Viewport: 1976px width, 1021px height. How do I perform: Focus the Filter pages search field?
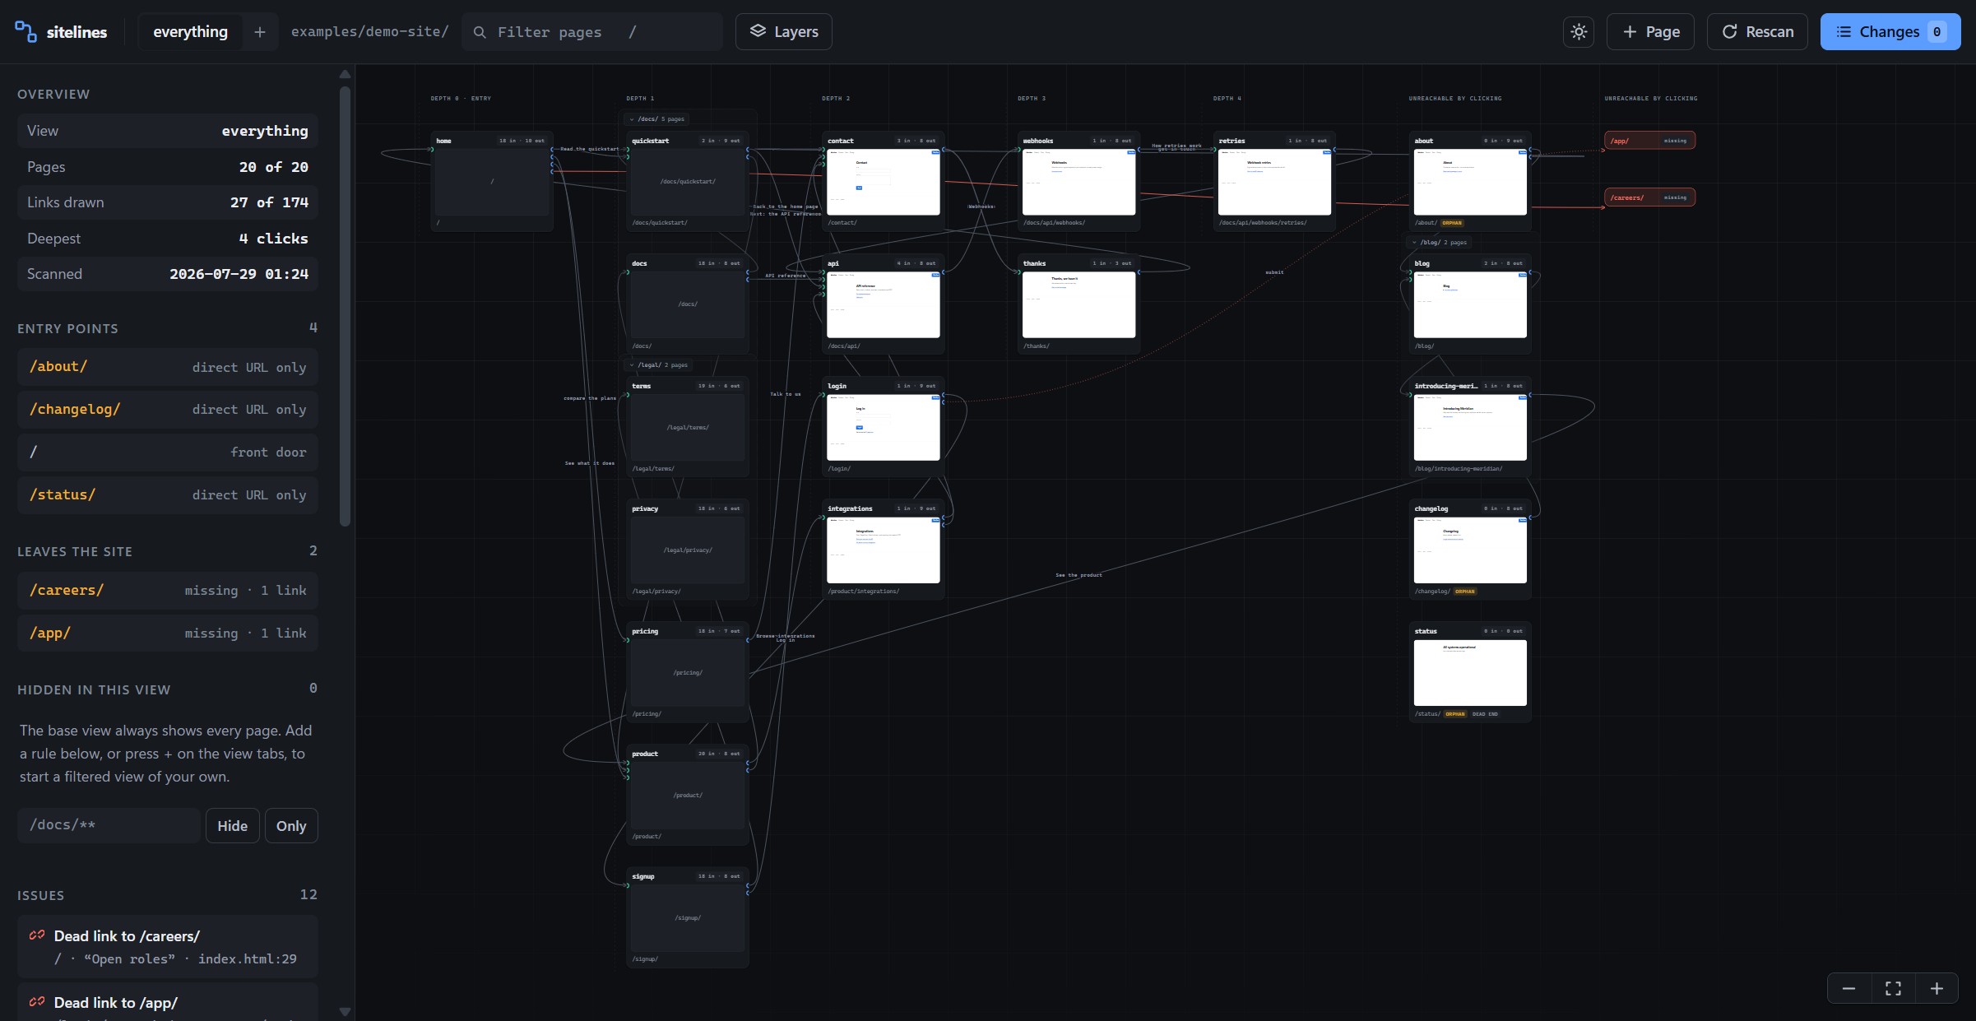(x=592, y=32)
